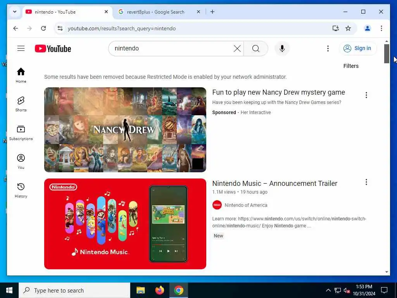This screenshot has height=298, width=397.
Task: Open the Filters options
Action: coord(351,66)
